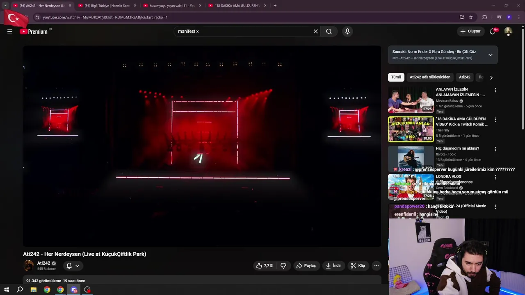Screen dimensions: 525x295
Task: Open options menu for 'ANLAYAN İZLESİN' video
Action: click(495, 90)
